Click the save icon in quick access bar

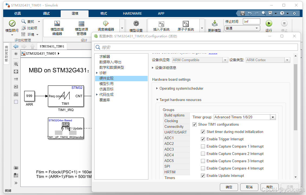click(243, 13)
